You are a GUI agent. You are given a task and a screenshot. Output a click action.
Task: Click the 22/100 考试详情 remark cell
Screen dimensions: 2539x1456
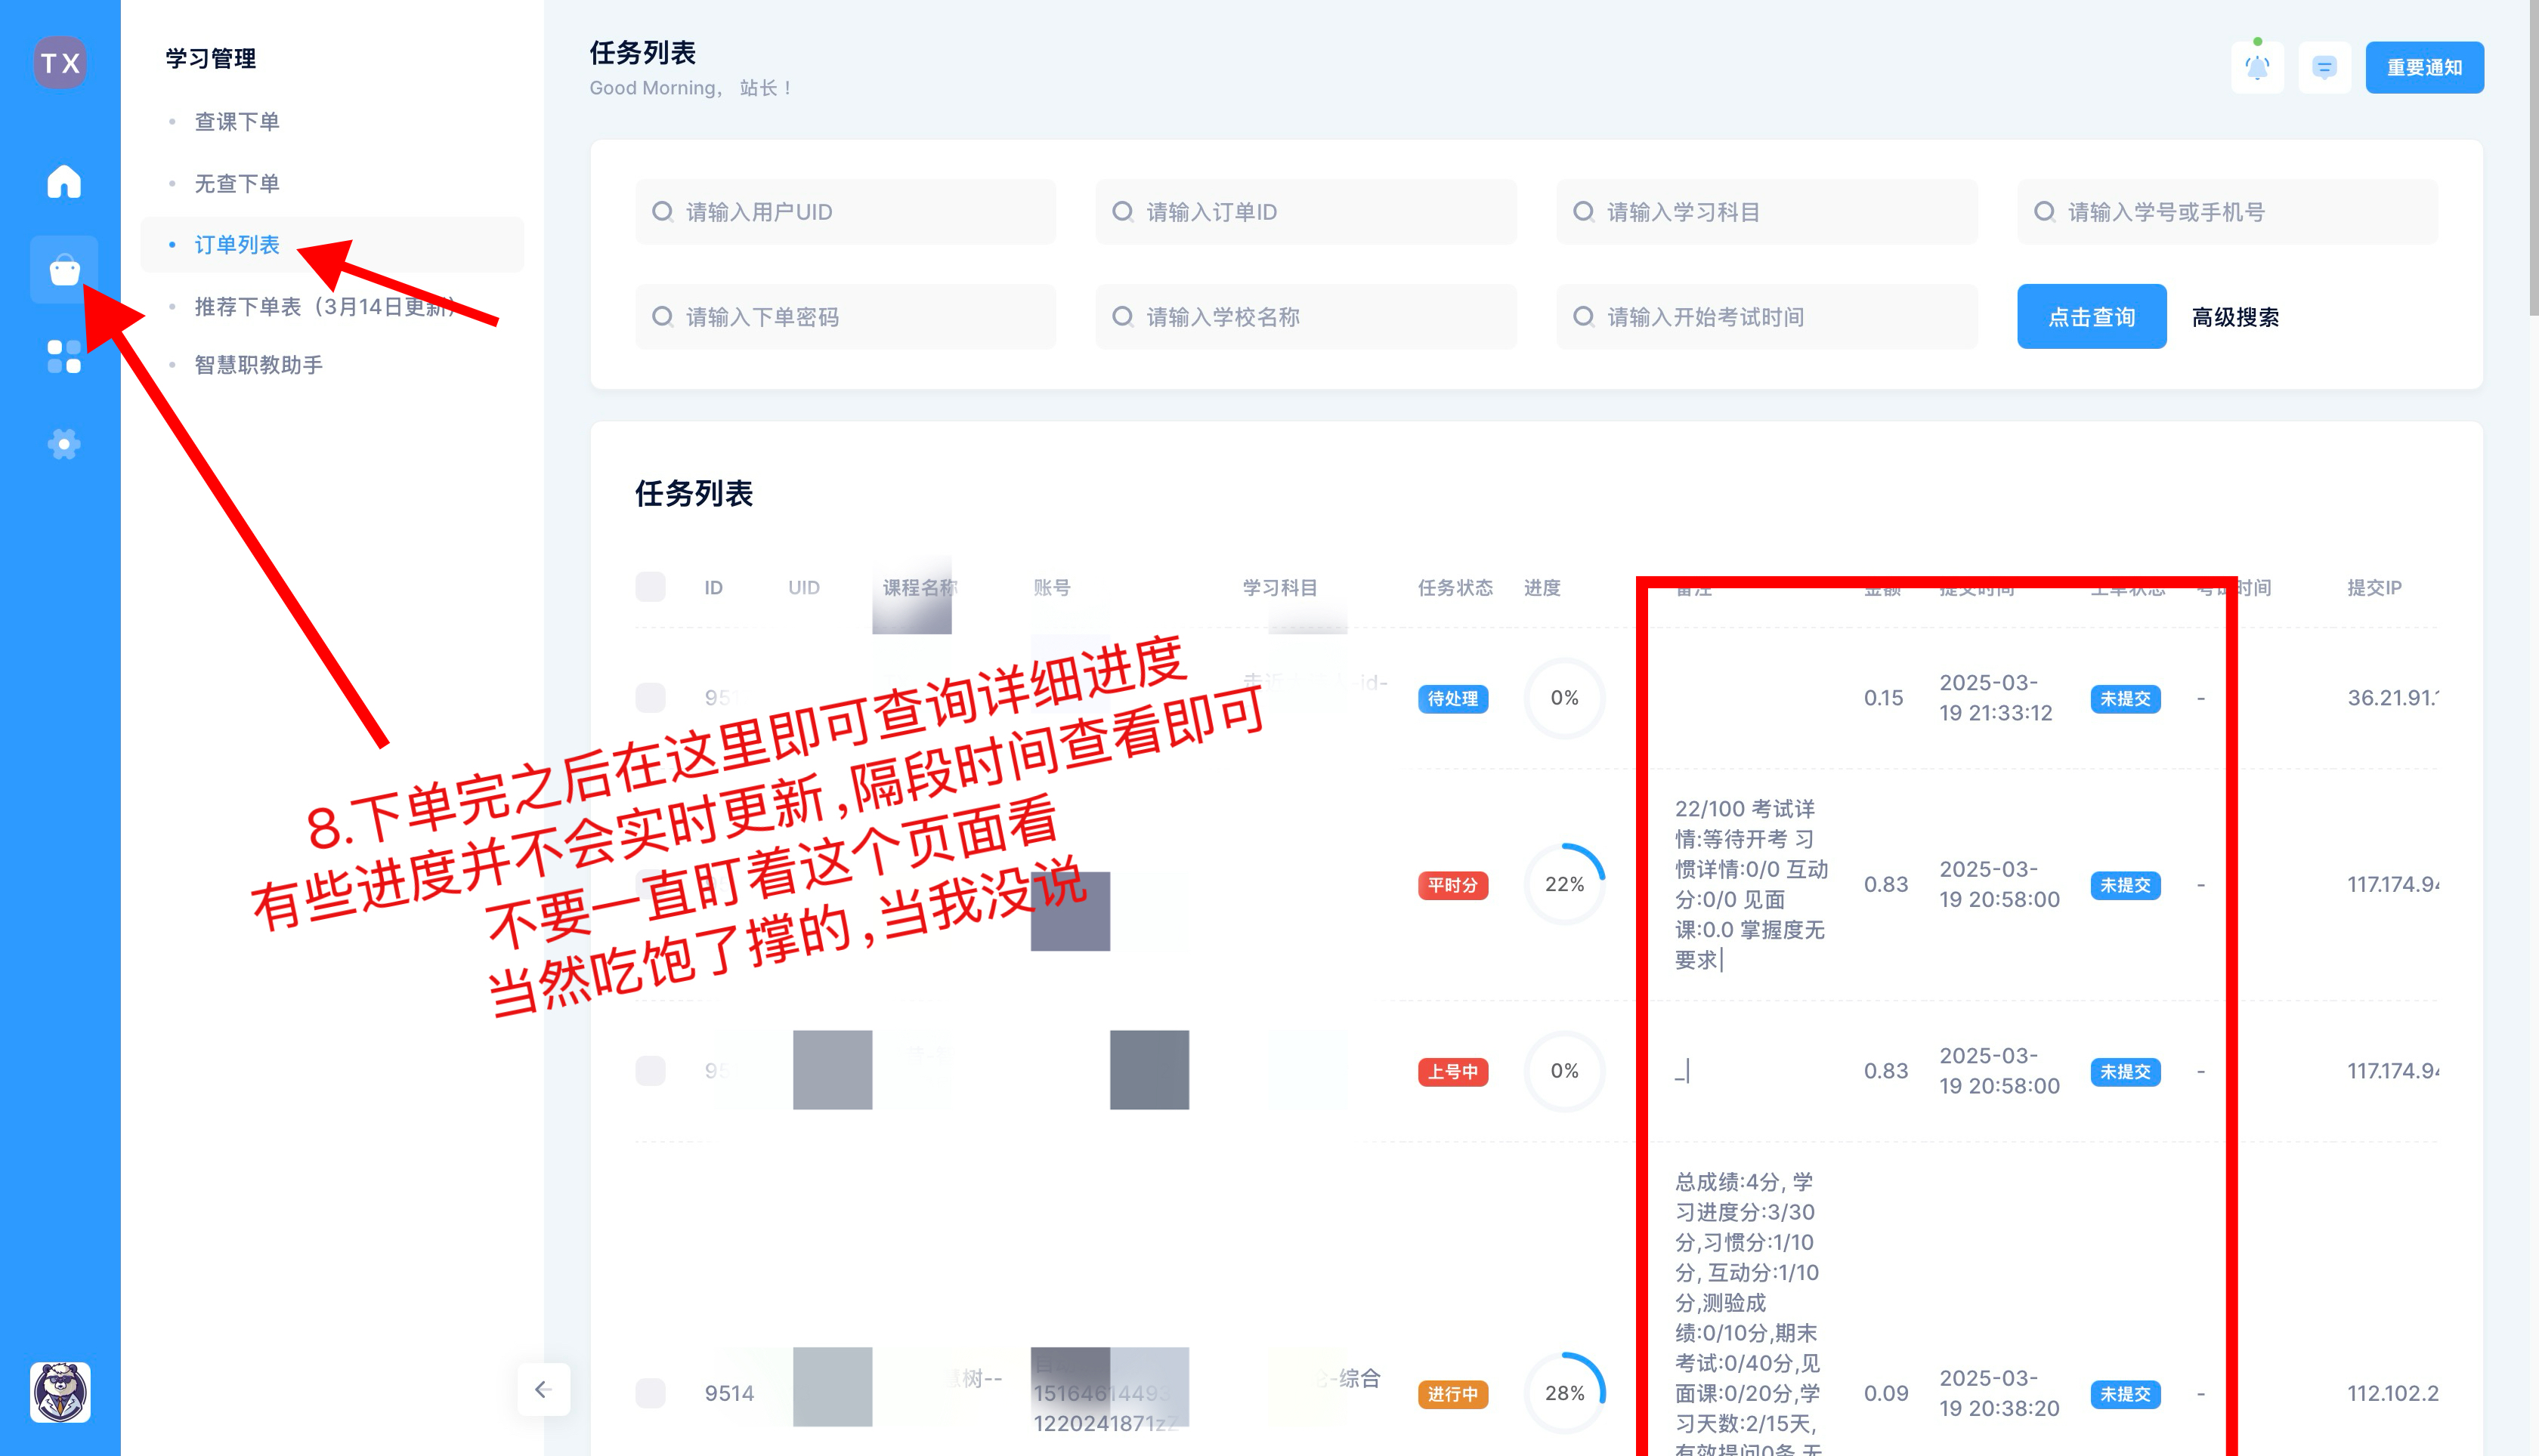click(1751, 884)
